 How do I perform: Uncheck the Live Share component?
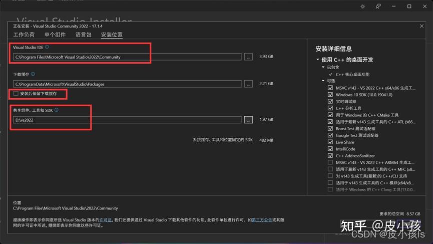pos(330,142)
